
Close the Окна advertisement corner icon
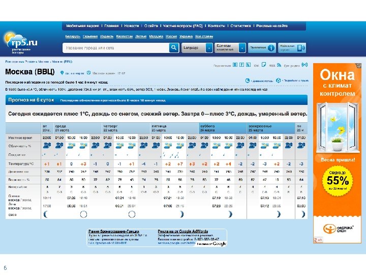(359, 66)
